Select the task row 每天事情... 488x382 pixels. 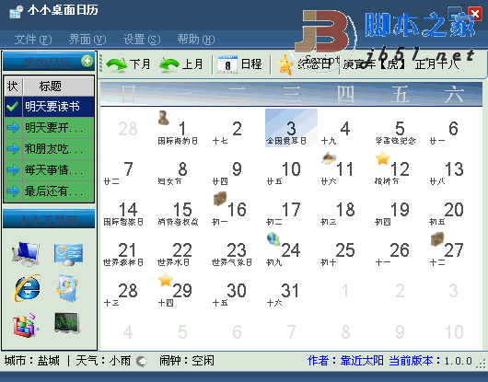(x=49, y=170)
